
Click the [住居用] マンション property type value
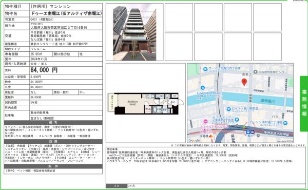pos(51,7)
